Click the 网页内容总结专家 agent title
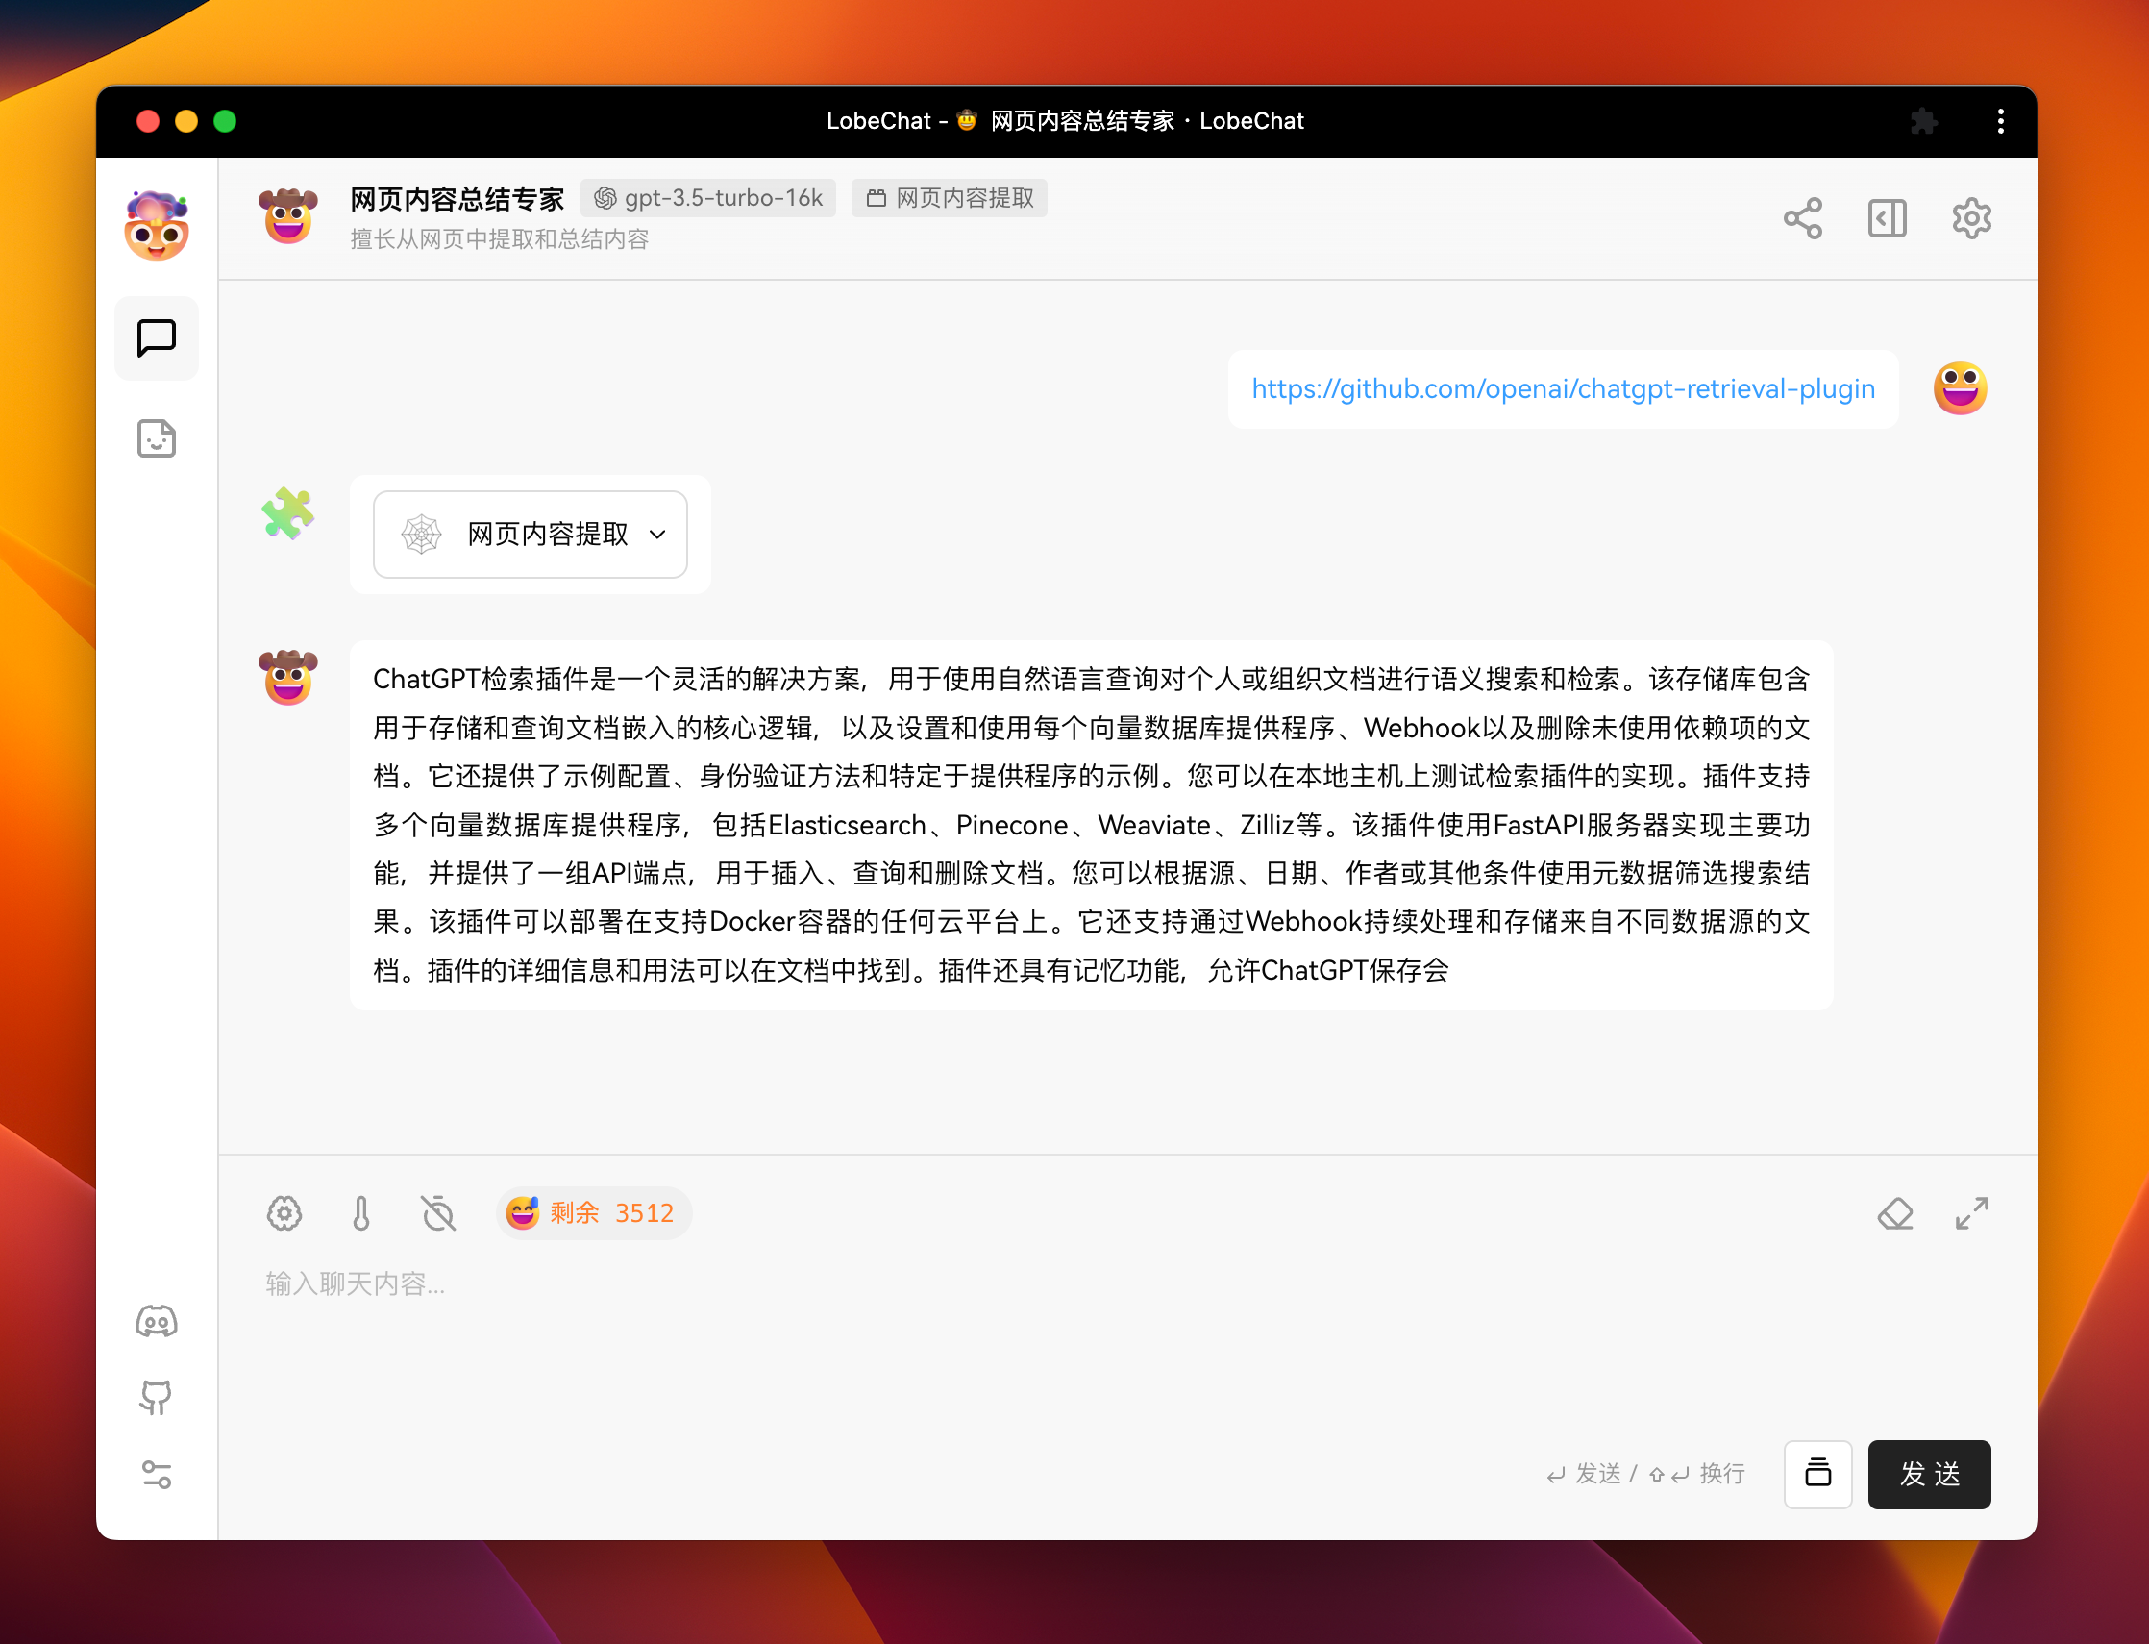The height and width of the screenshot is (1644, 2149). point(457,199)
